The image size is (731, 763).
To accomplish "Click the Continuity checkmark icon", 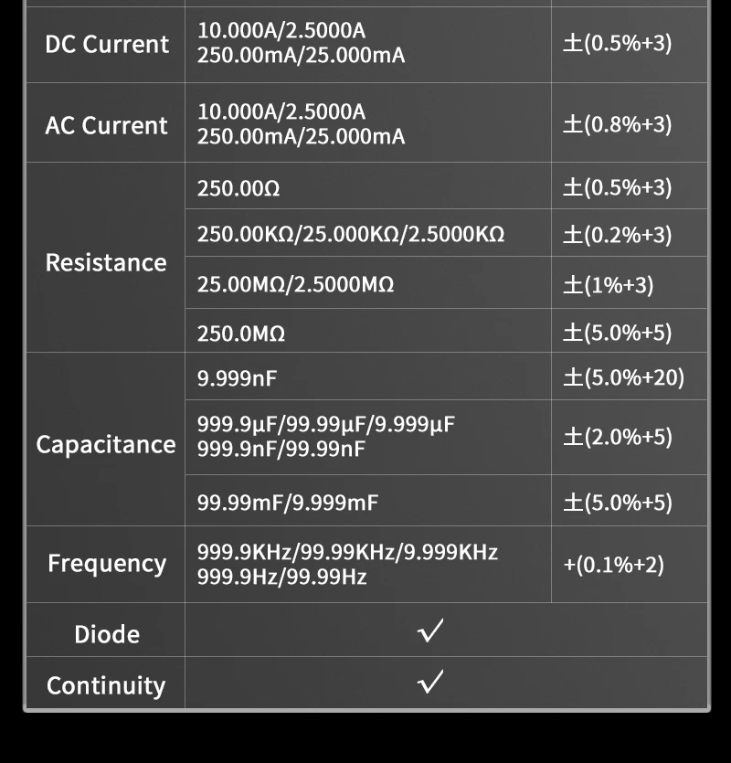I will click(430, 682).
